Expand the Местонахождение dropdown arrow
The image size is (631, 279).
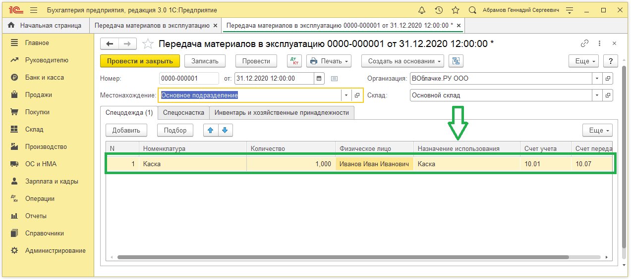[x=346, y=95]
